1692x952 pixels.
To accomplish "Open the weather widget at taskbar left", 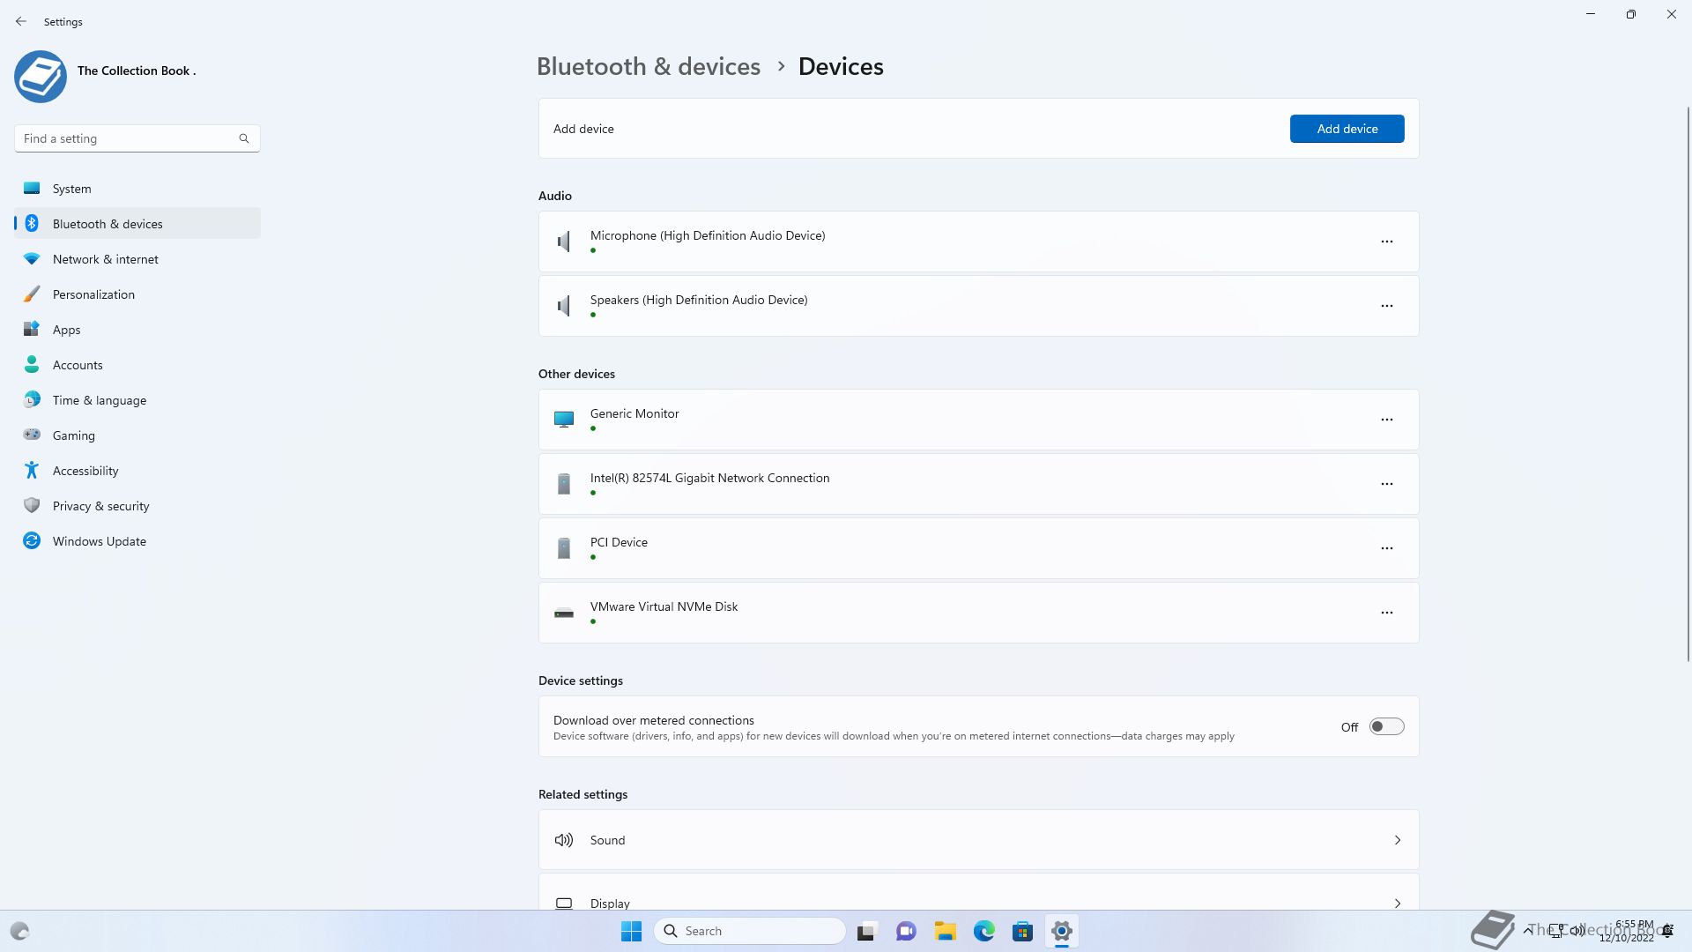I will [x=19, y=931].
